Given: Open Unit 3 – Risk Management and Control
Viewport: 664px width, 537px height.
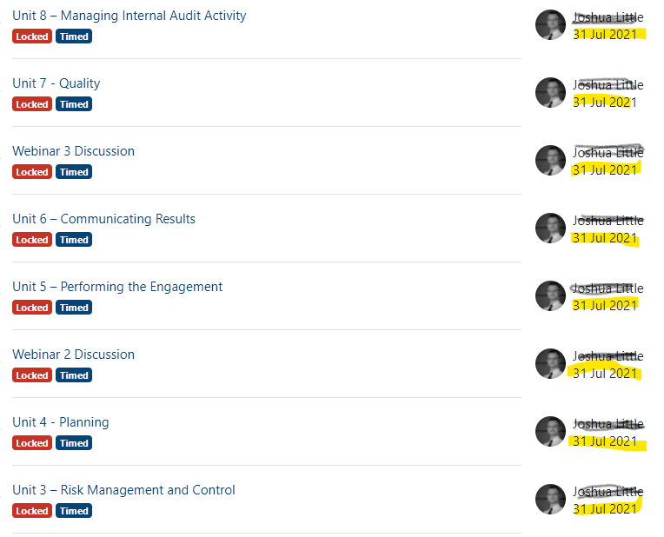Looking at the screenshot, I should tap(123, 490).
